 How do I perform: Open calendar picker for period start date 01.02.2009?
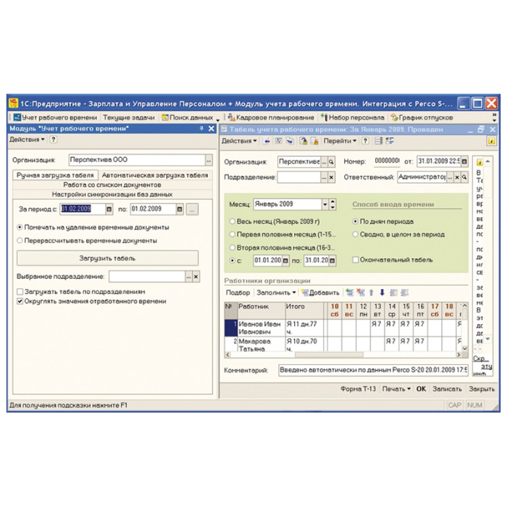tap(109, 209)
